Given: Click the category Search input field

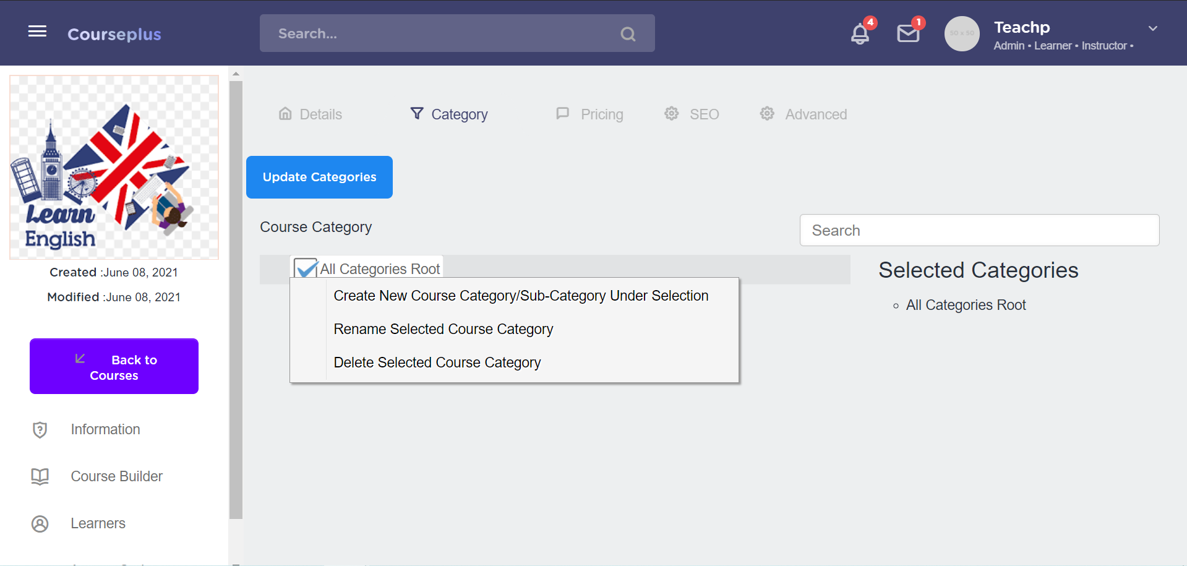Looking at the screenshot, I should coord(979,230).
